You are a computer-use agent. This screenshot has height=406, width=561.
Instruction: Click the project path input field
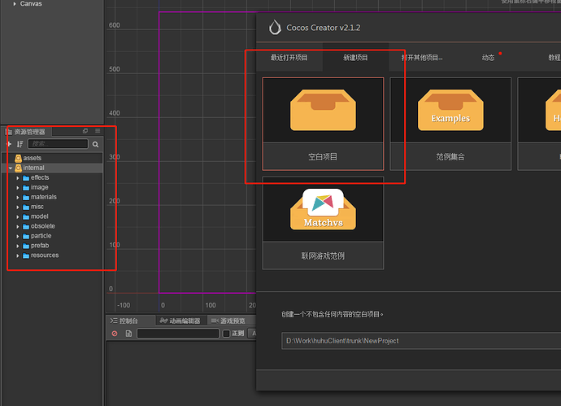421,341
